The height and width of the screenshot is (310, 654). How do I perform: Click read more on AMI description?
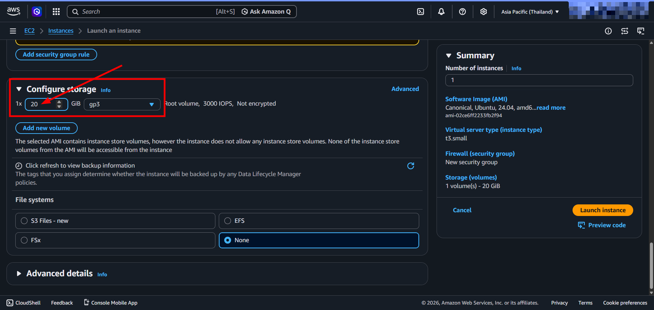coord(551,108)
